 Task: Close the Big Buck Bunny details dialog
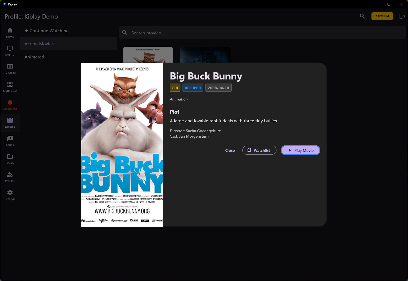click(x=230, y=150)
